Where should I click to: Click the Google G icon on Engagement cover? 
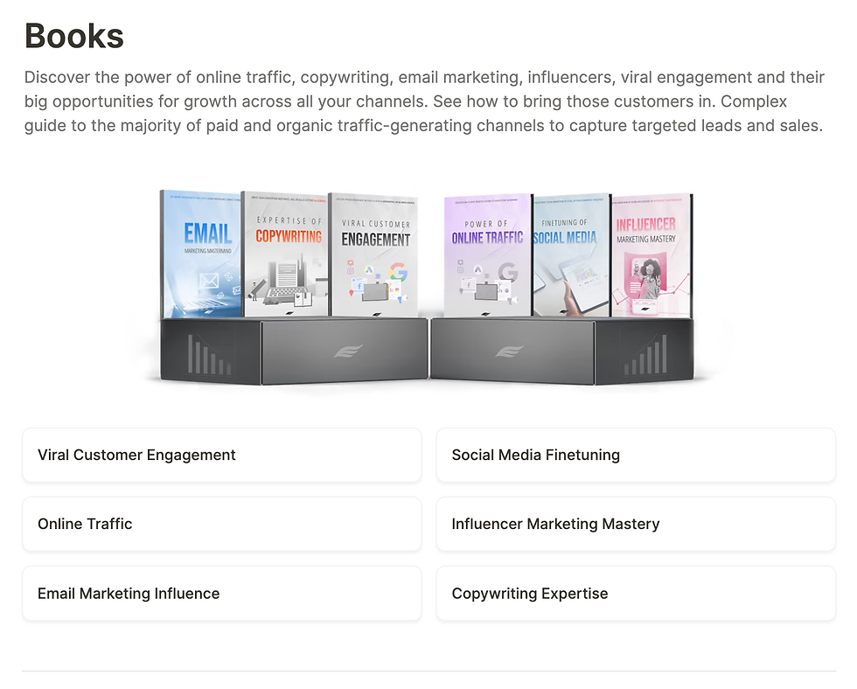click(399, 272)
